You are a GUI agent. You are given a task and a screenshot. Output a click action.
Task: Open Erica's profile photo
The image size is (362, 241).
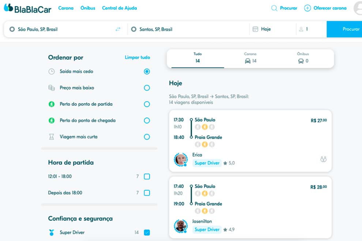coord(181,159)
